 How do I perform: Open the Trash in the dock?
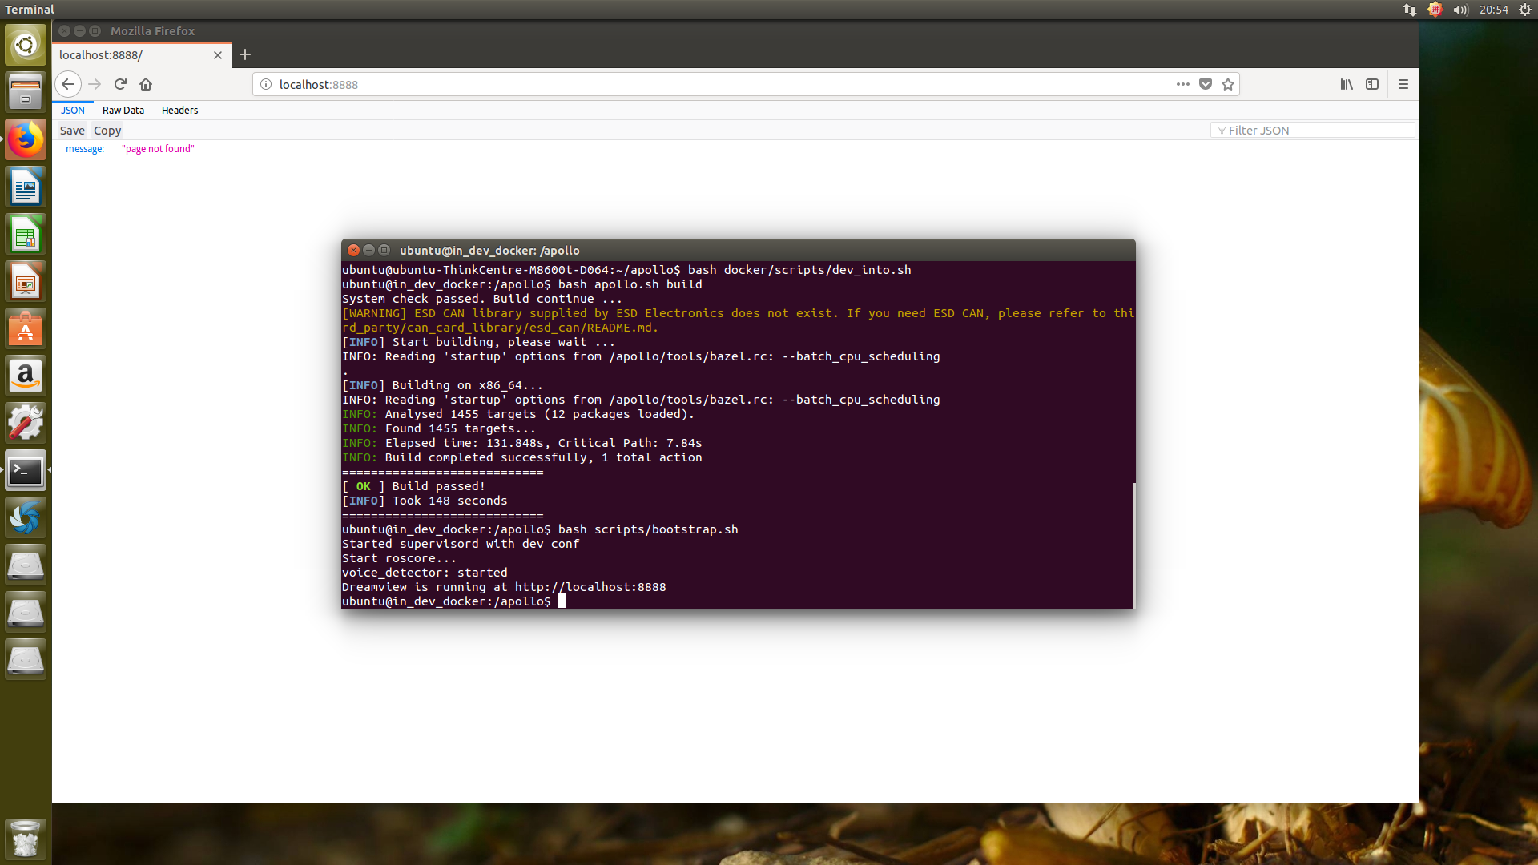[x=26, y=839]
